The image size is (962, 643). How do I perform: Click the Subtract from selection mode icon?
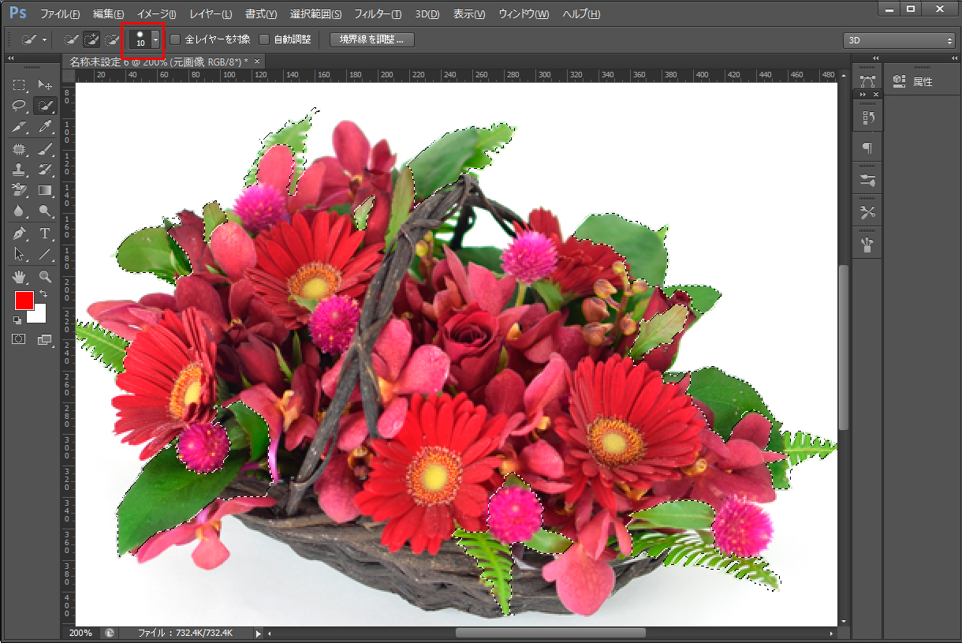113,39
